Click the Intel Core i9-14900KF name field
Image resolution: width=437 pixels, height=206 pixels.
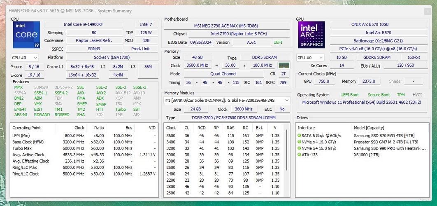pos(83,24)
